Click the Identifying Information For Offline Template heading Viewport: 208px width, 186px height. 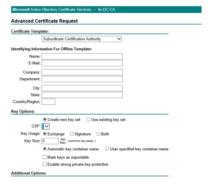coord(51,49)
